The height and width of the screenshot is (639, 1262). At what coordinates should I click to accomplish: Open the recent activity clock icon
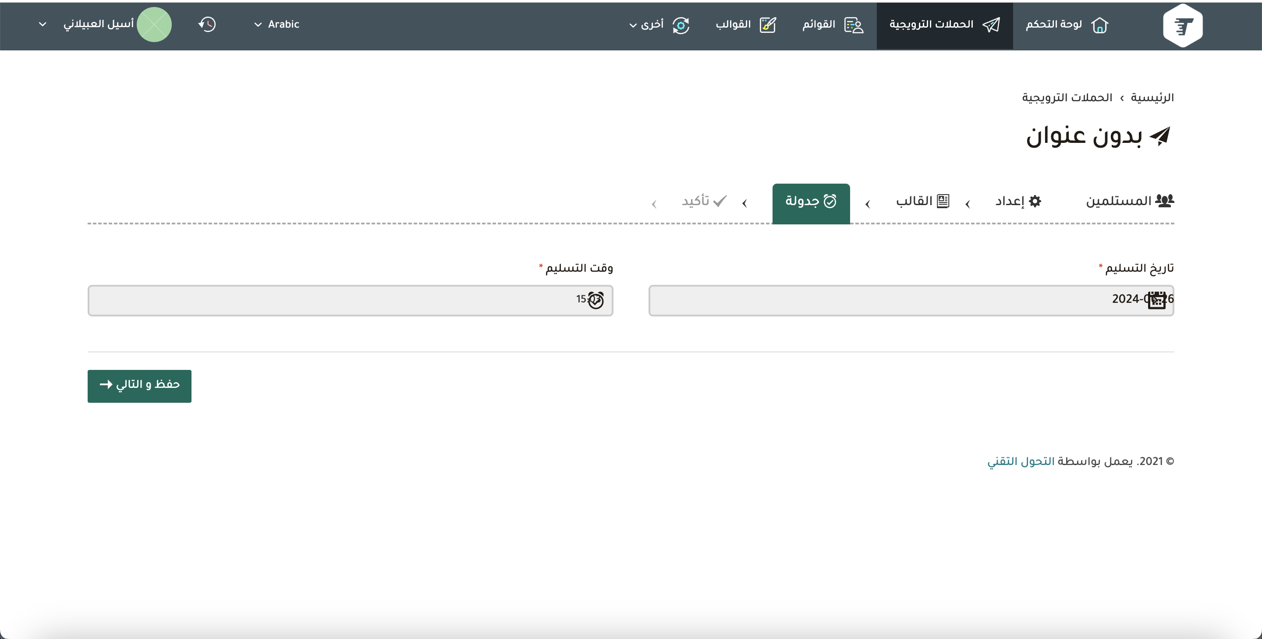coord(207,25)
